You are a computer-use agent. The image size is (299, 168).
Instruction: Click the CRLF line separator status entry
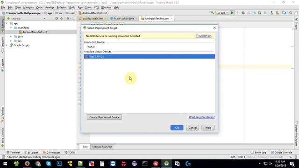tap(241, 157)
